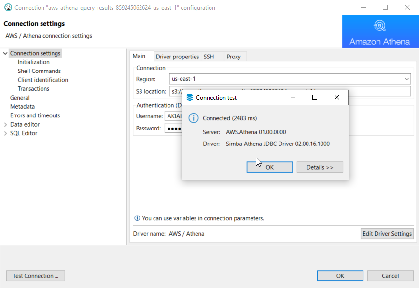
Task: Open Edit Driver Settings
Action: (387, 234)
